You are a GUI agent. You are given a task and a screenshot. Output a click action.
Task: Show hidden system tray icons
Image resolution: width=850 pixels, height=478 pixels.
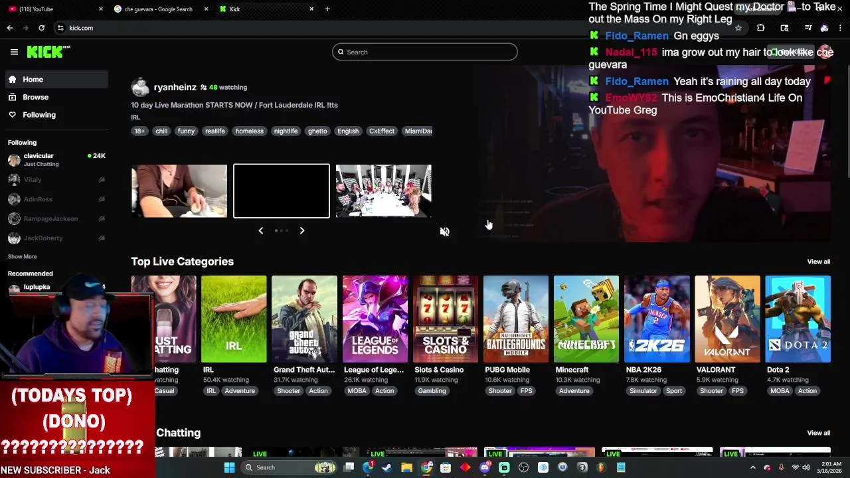click(x=752, y=467)
